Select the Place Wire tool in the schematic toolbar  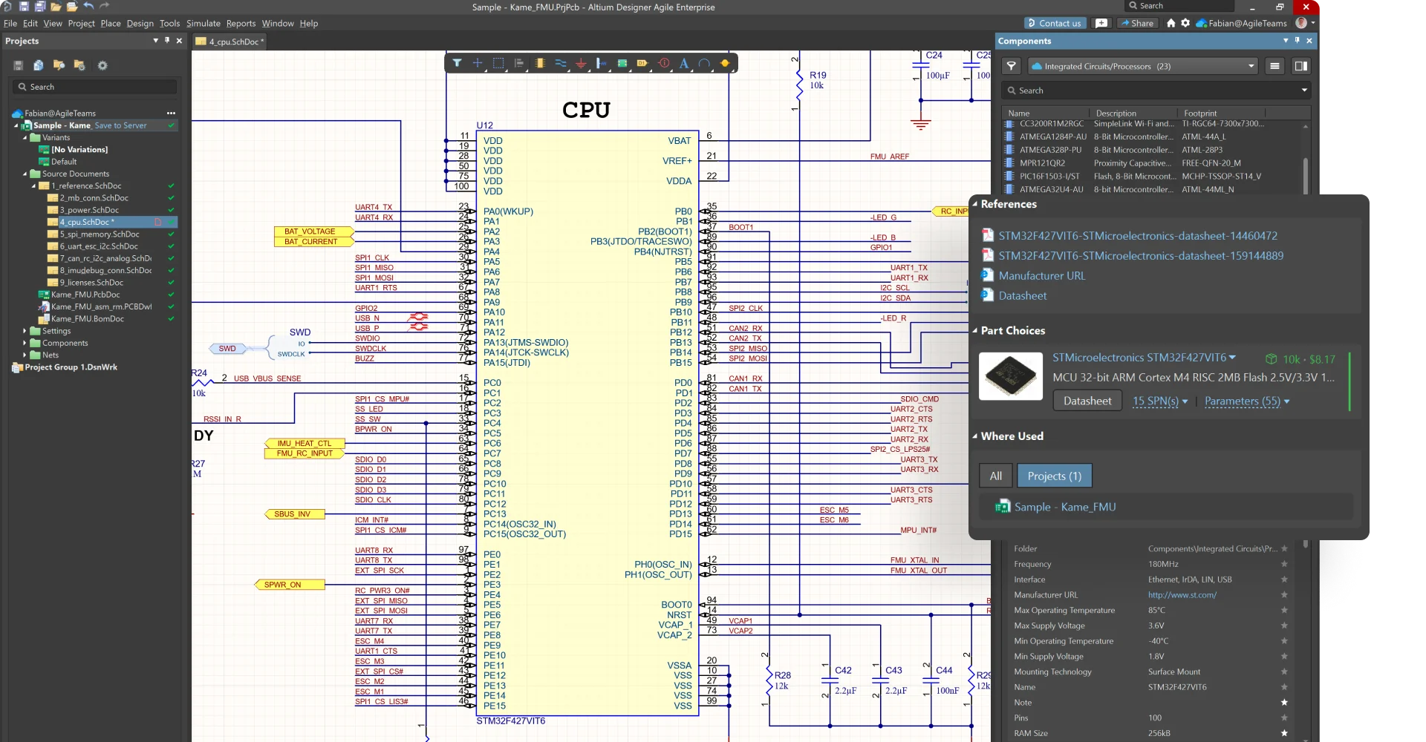pos(561,64)
